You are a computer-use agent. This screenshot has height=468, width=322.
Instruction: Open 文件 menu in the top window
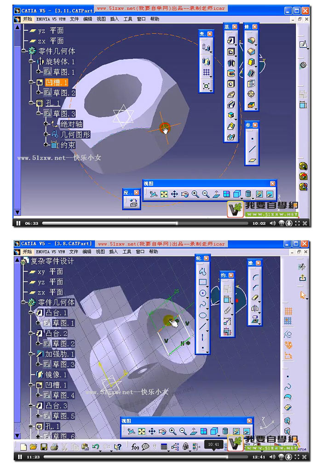coord(74,19)
